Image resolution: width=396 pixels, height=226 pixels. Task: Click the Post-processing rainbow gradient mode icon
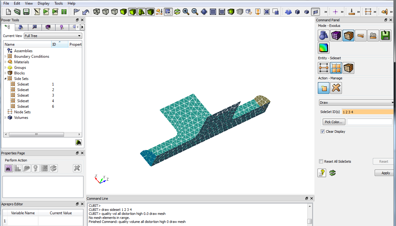(324, 48)
